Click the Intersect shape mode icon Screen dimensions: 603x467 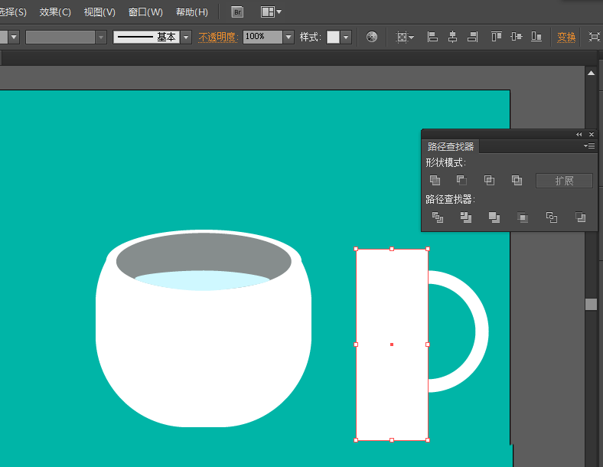click(489, 180)
